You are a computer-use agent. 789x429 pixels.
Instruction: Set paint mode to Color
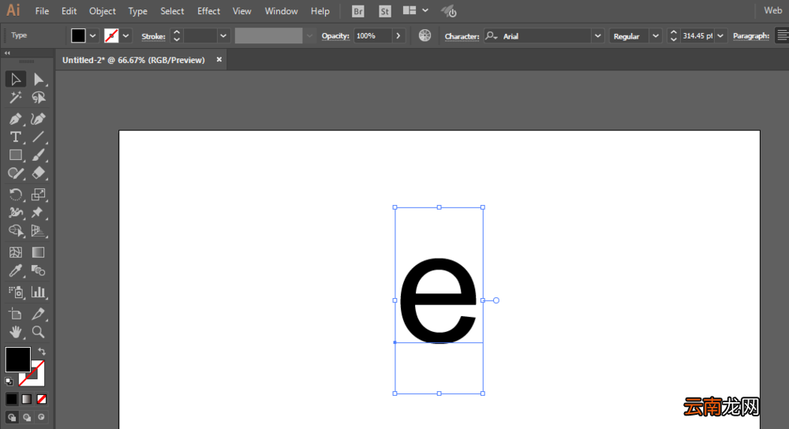point(12,399)
